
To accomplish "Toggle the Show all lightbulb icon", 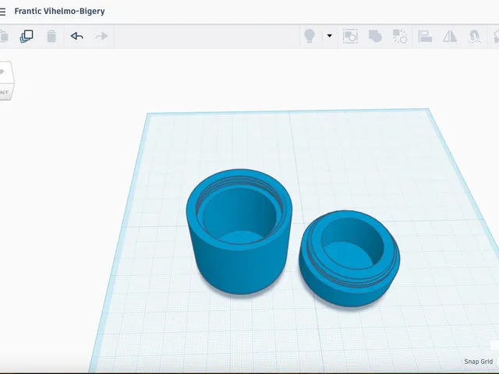I will click(x=310, y=36).
